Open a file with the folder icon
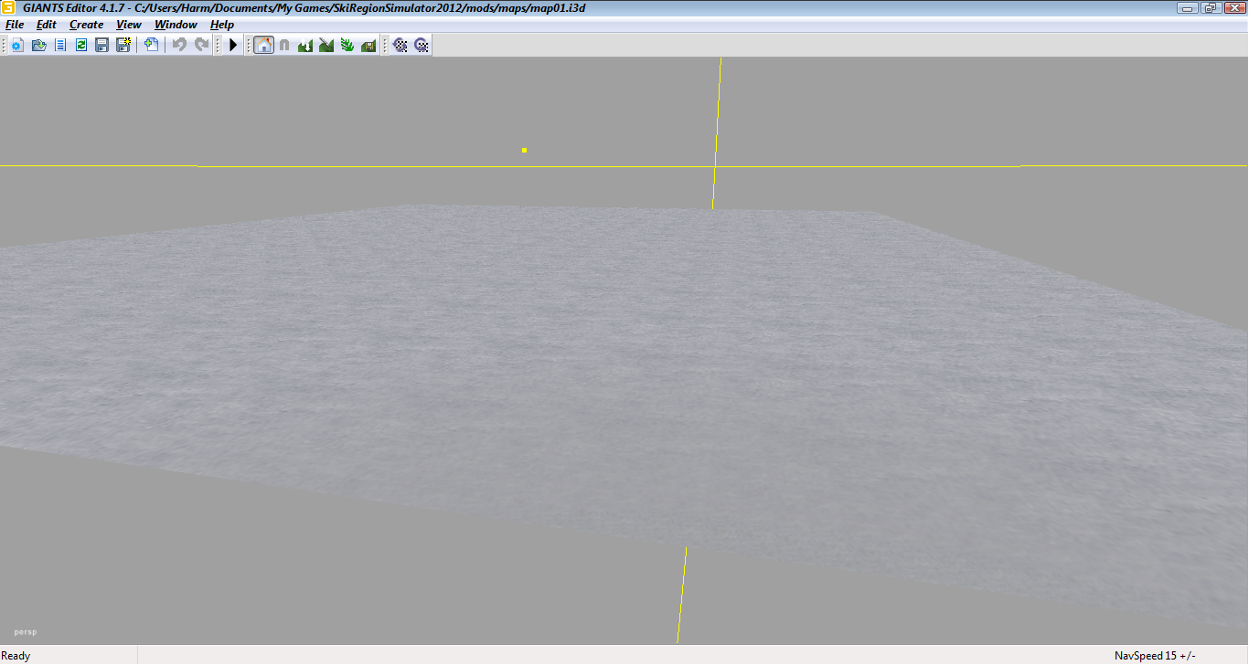 click(x=38, y=45)
